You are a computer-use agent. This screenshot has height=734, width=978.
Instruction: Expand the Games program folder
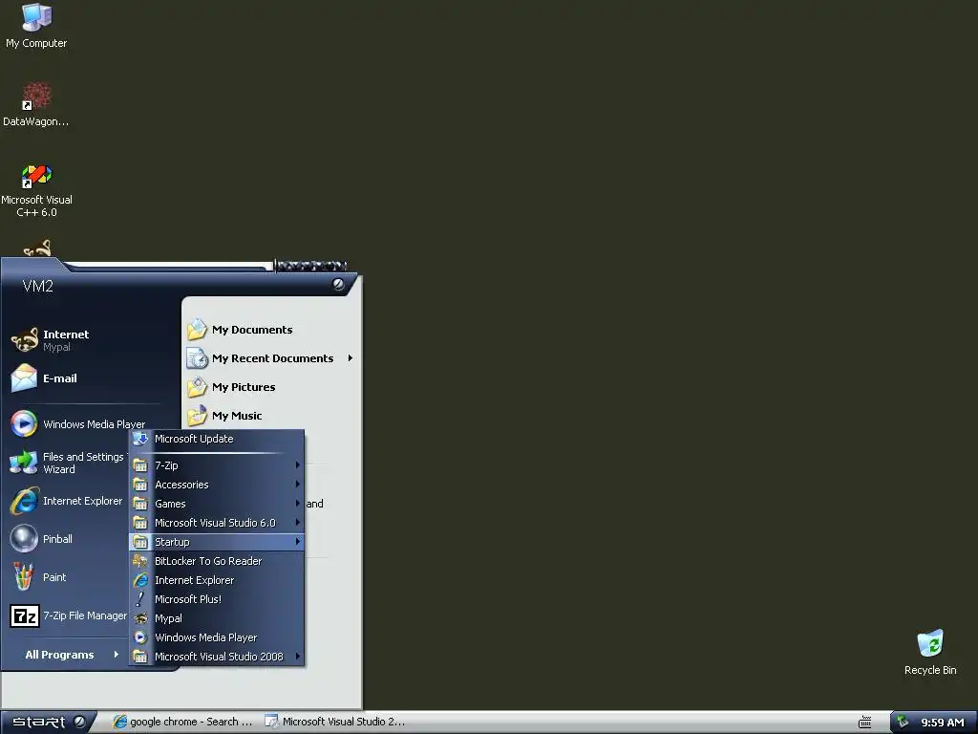click(x=217, y=504)
